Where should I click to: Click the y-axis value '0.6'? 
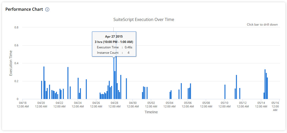pos(17,45)
